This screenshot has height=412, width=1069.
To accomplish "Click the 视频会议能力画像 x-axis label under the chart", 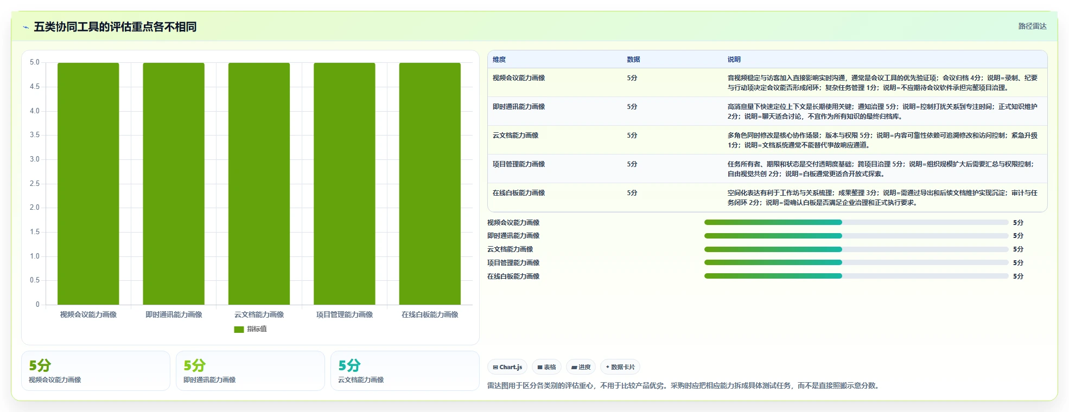I will 88,315.
